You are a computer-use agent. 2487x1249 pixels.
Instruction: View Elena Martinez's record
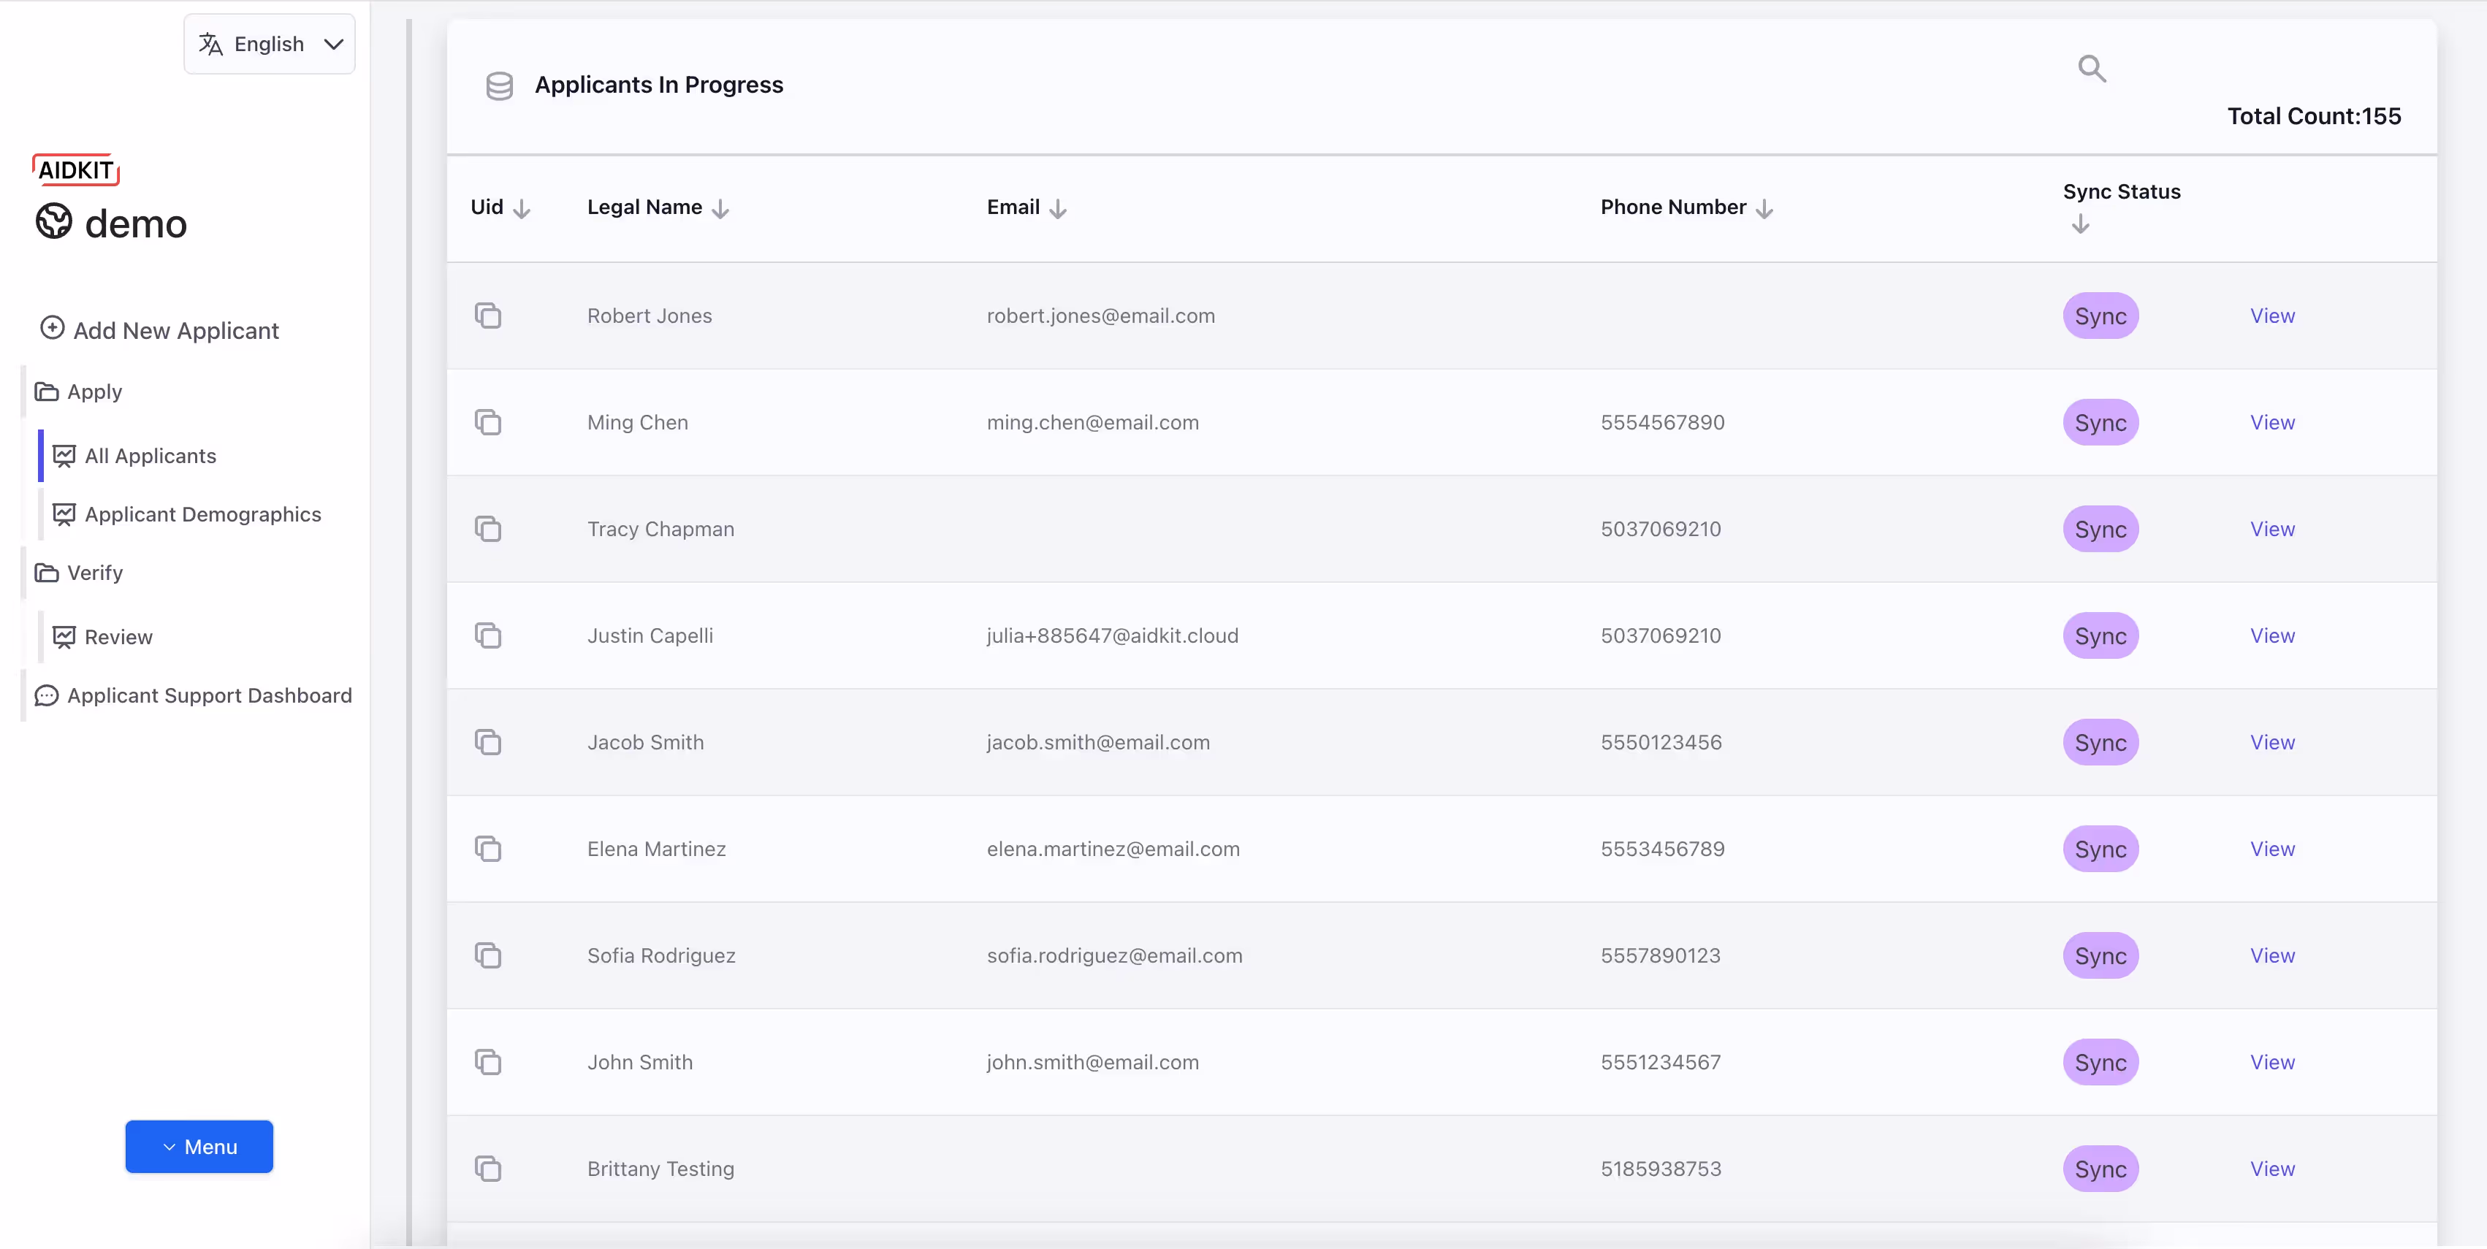2273,849
